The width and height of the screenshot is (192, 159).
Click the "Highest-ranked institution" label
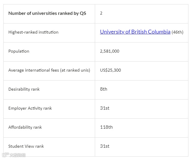pyautogui.click(x=33, y=32)
